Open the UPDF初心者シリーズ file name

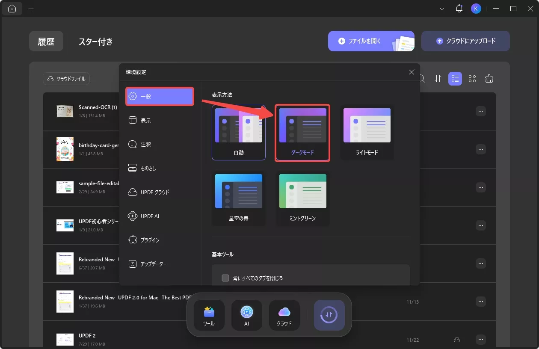click(99, 222)
